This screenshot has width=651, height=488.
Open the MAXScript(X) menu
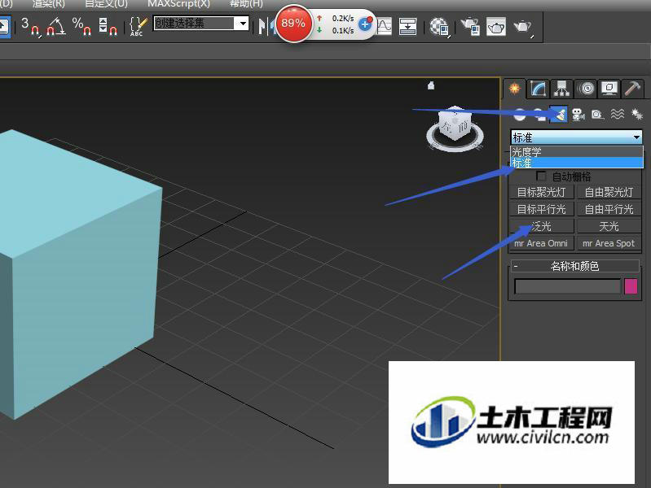[x=179, y=4]
